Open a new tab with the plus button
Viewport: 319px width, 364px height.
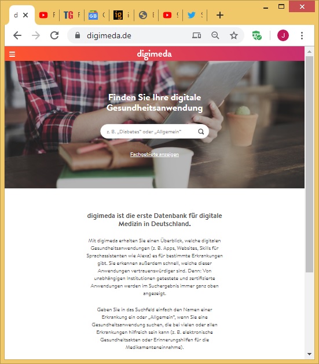tap(220, 15)
